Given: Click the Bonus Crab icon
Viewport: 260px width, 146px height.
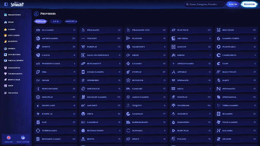Looking at the screenshot, I should (x=5, y=80).
